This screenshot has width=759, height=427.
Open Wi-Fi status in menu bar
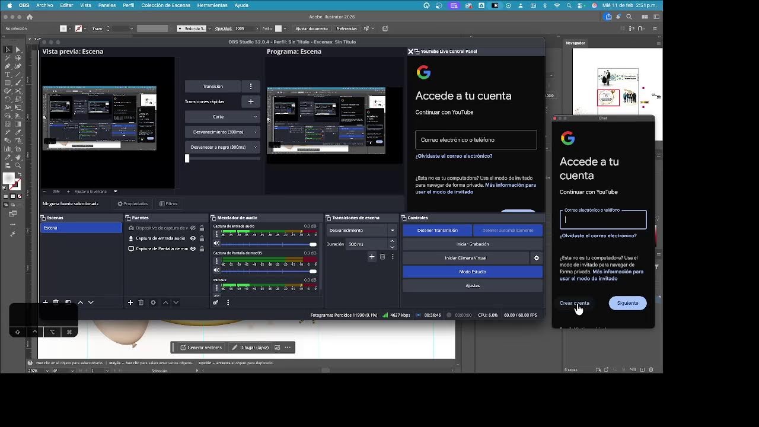tap(557, 5)
